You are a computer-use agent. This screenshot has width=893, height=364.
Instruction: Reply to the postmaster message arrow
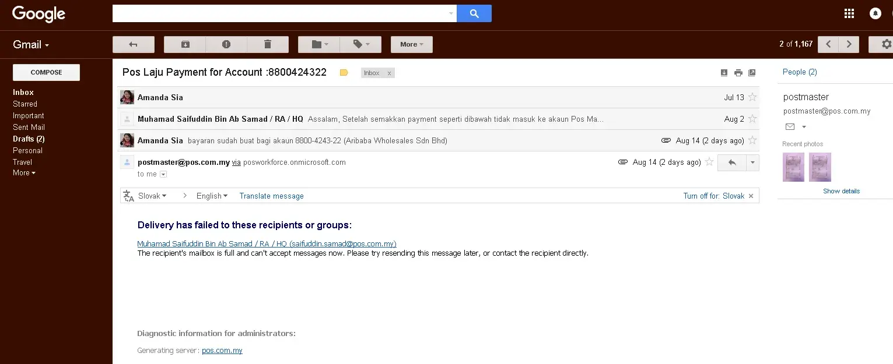(x=731, y=162)
